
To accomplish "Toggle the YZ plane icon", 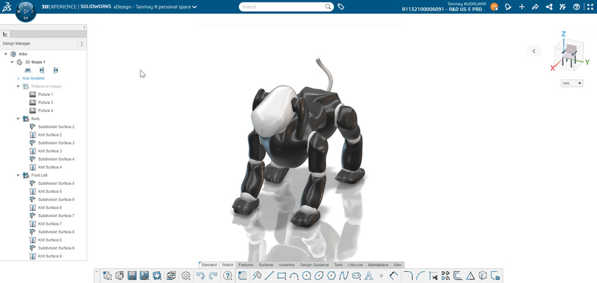I will [42, 70].
